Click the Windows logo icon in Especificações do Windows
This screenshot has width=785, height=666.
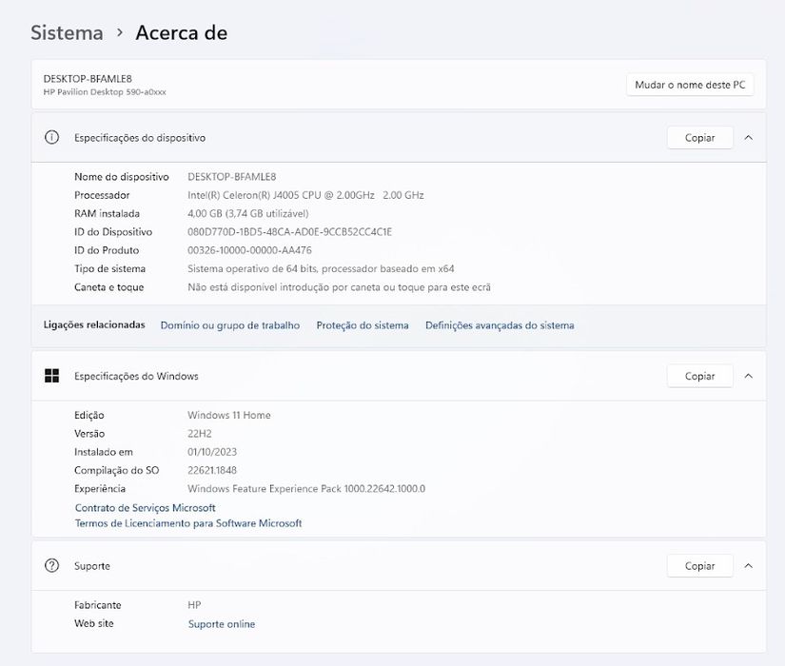[51, 376]
